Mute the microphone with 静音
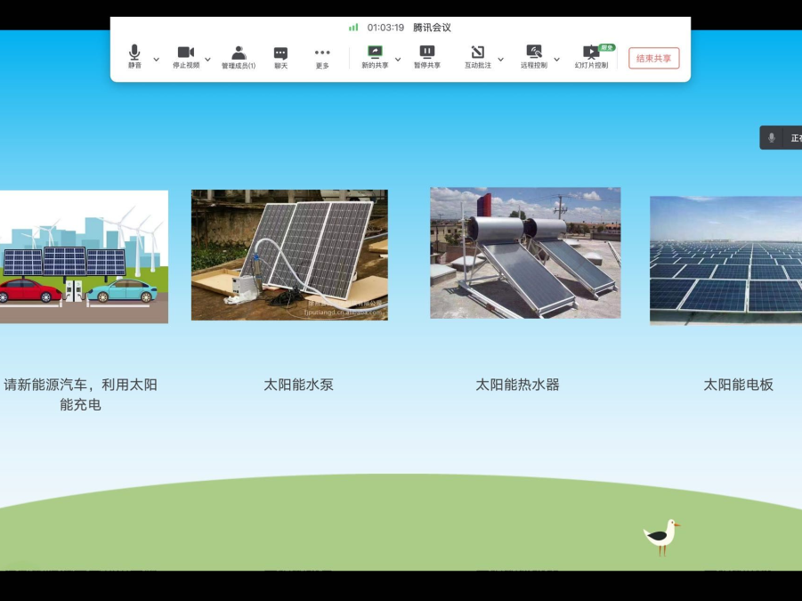The image size is (802, 601). coord(134,56)
